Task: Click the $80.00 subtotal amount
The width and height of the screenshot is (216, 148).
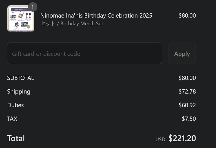Action: pos(187,78)
